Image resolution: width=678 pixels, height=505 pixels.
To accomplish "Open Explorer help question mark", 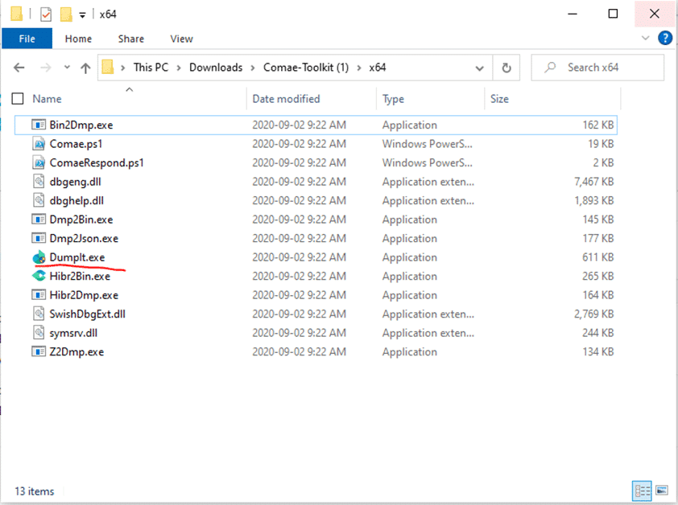I will (665, 38).
